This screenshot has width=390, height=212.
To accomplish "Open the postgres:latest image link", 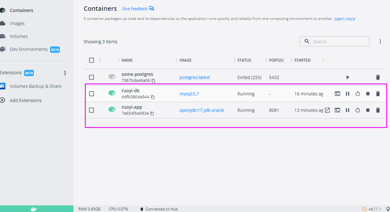I will [195, 77].
